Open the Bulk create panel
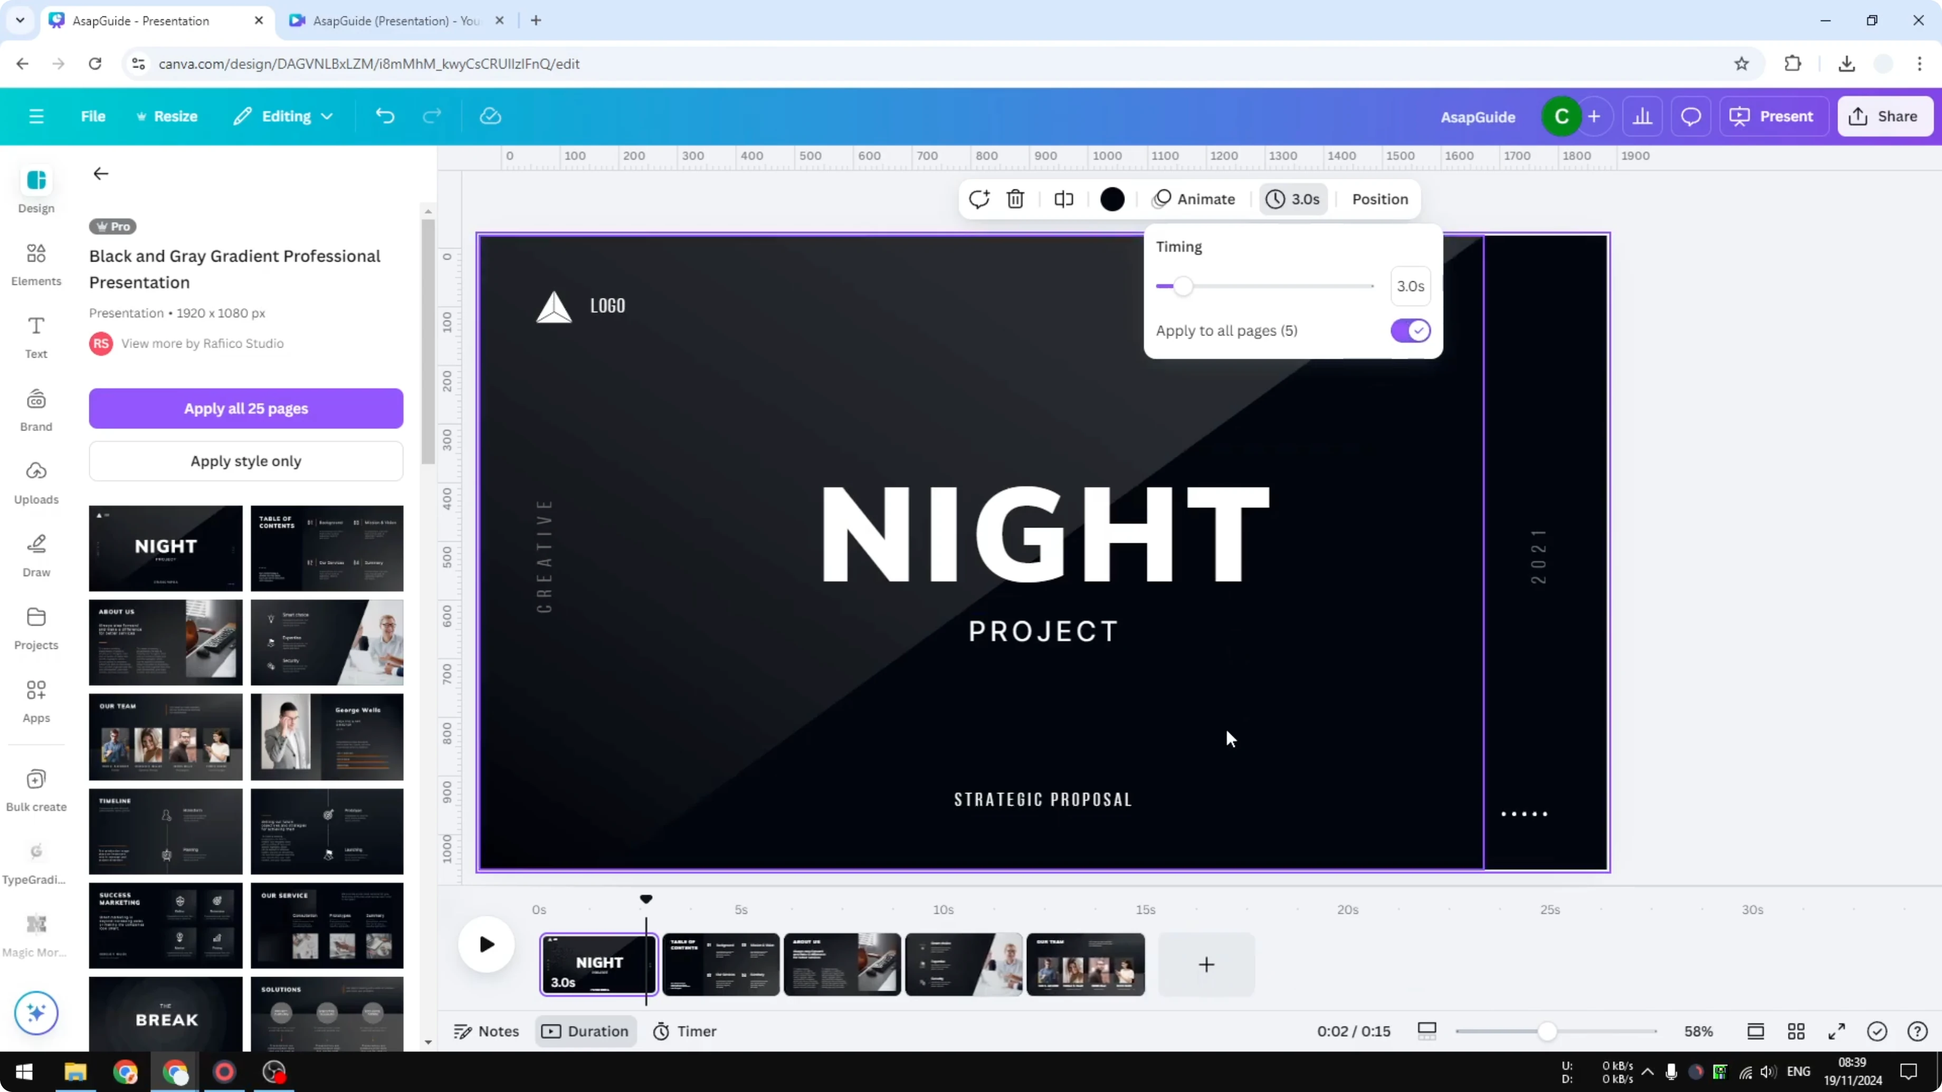 click(35, 788)
